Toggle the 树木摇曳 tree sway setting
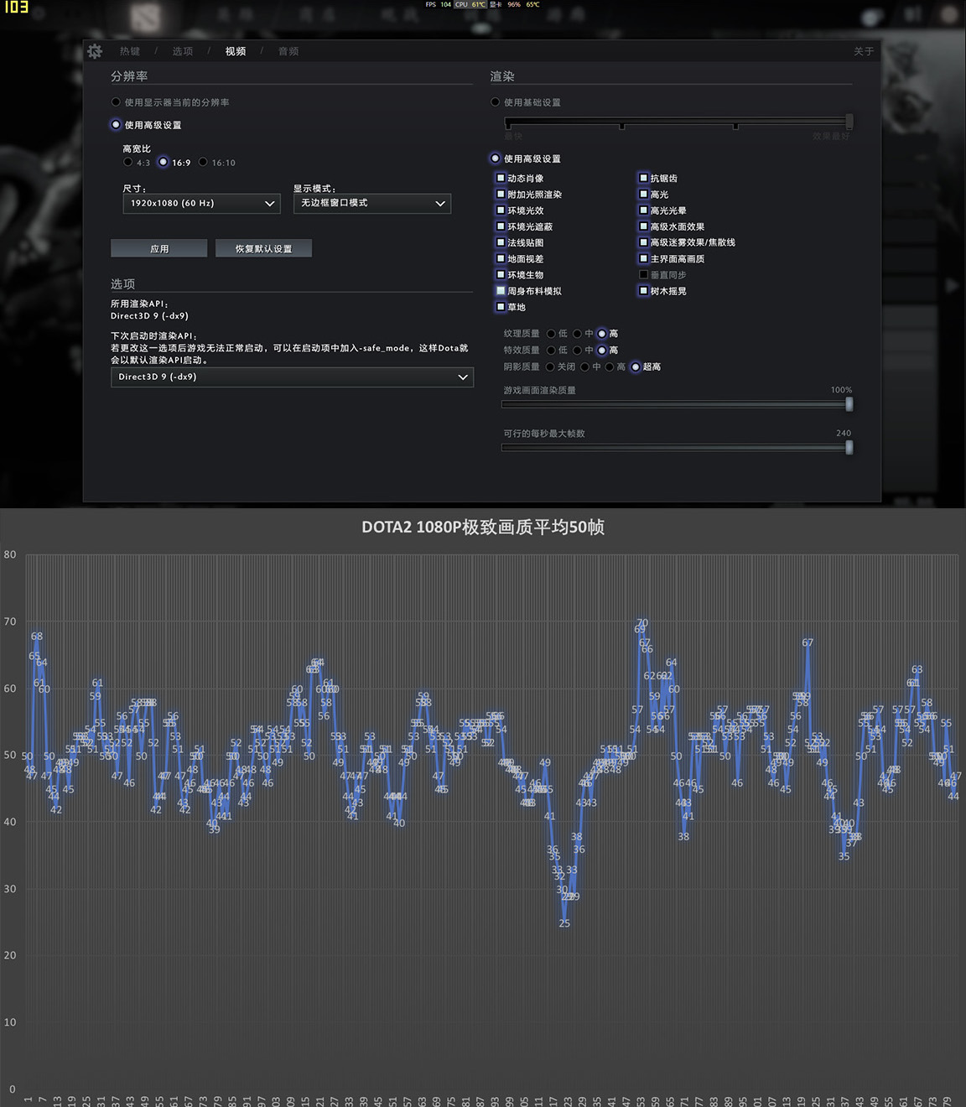The image size is (966, 1107). [641, 291]
